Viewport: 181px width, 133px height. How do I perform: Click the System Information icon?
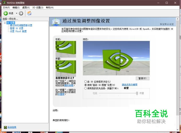click(5, 127)
